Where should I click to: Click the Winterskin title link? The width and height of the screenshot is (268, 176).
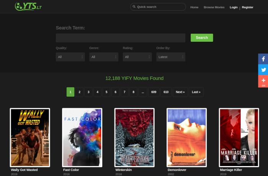pyautogui.click(x=124, y=170)
